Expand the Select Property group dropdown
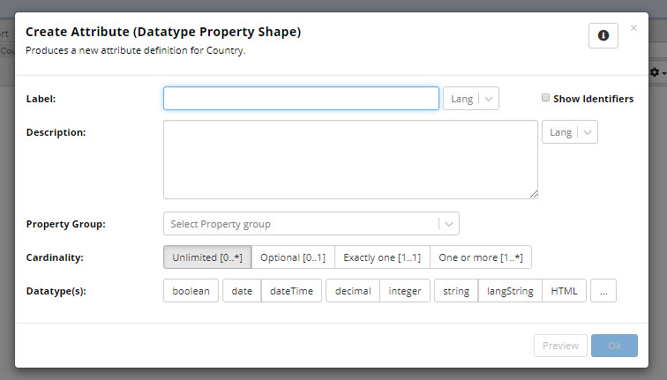 (311, 224)
